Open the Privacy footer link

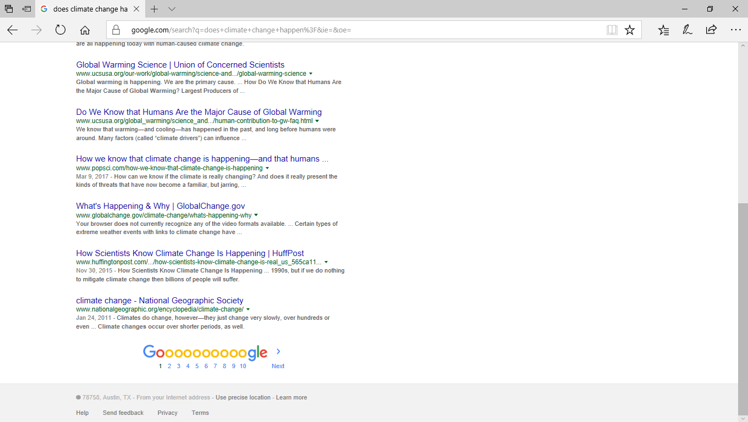(x=168, y=413)
